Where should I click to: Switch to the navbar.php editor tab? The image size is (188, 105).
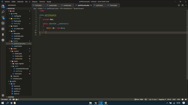click(x=67, y=5)
